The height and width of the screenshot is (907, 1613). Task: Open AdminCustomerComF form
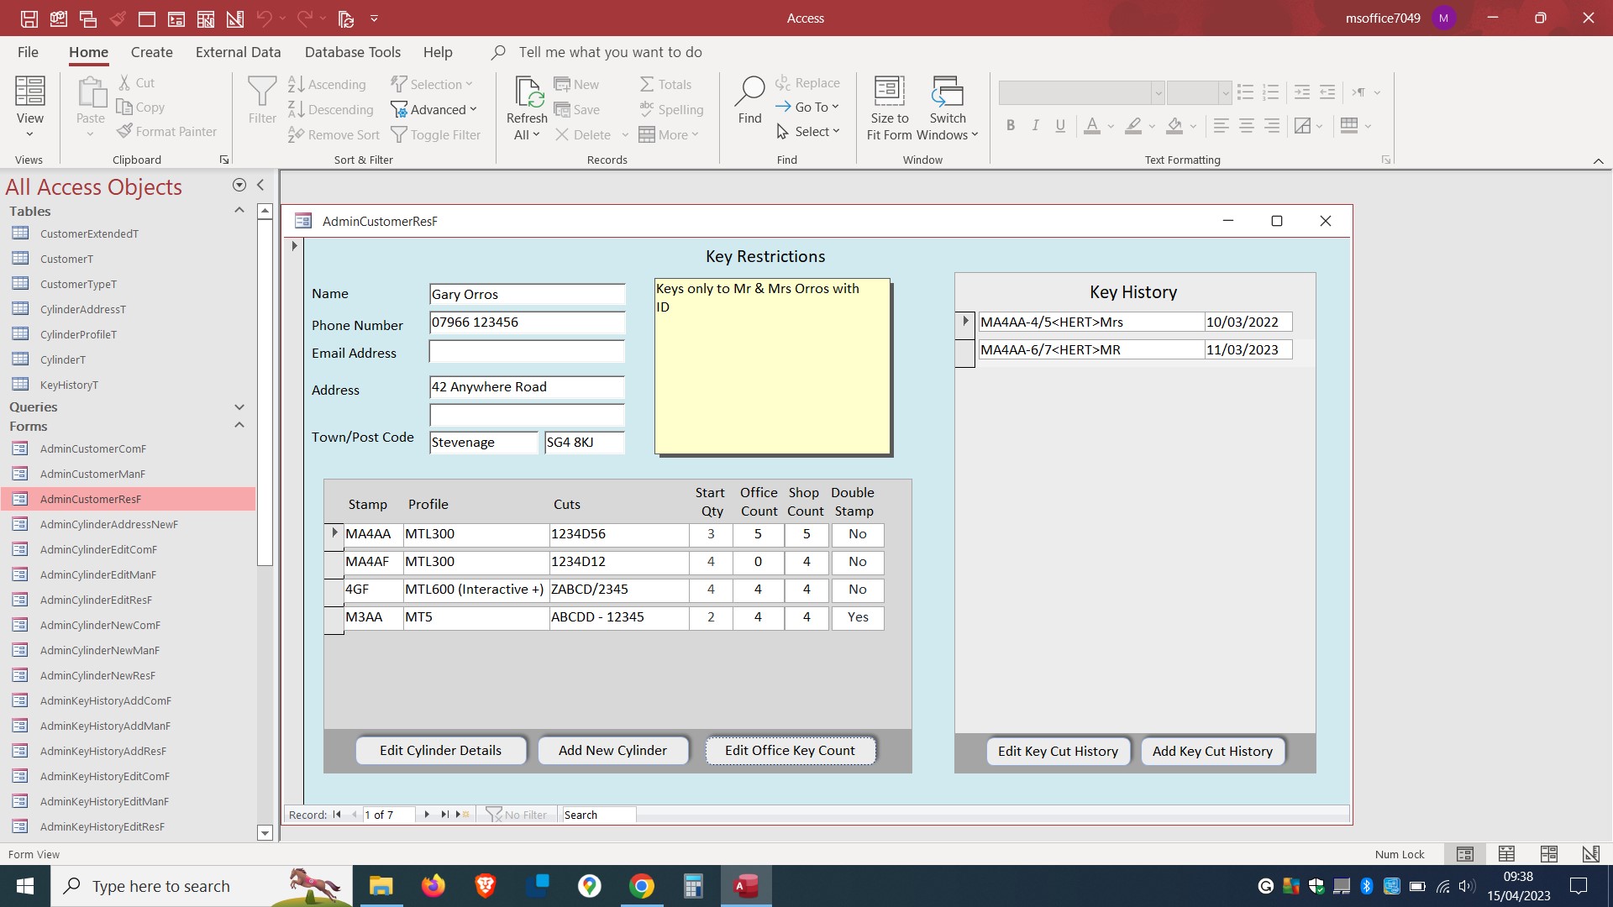coord(93,448)
